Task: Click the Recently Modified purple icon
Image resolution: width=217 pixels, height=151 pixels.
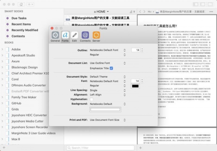Action: (x=8, y=30)
